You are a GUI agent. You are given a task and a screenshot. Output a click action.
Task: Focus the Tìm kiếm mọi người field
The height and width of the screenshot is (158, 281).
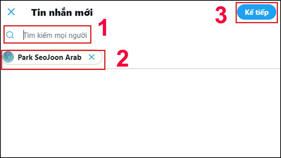tap(47, 34)
